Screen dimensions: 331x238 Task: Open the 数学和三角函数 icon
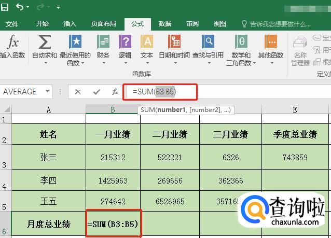(x=241, y=42)
